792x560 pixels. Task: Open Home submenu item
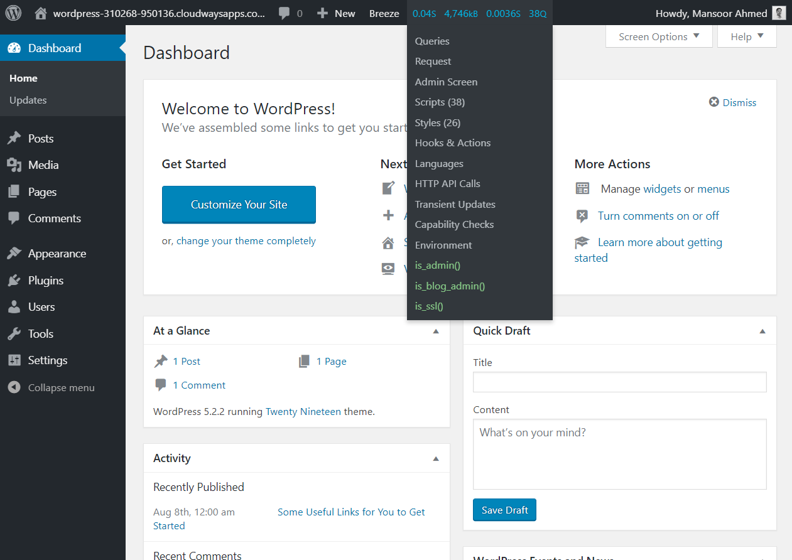point(24,78)
